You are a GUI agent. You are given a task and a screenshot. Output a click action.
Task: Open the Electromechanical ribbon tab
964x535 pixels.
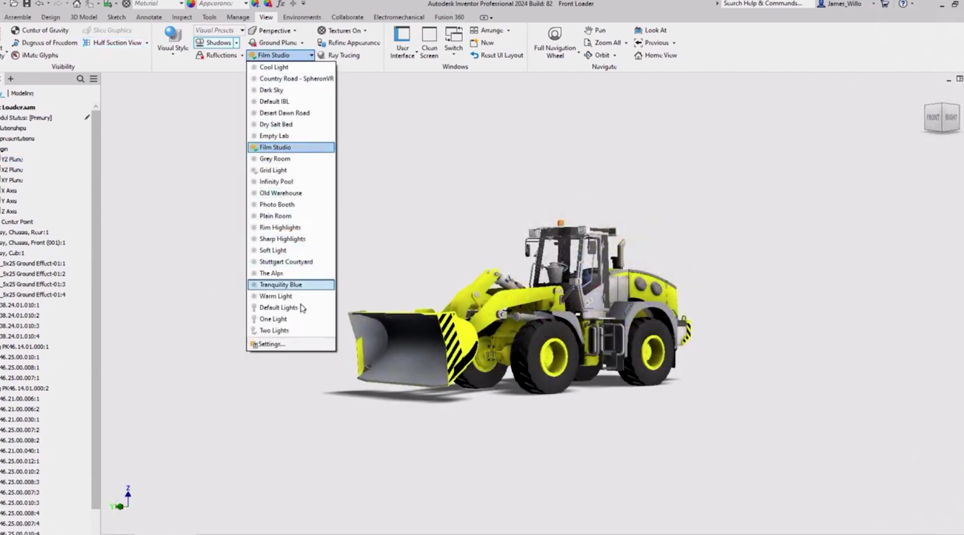[399, 17]
